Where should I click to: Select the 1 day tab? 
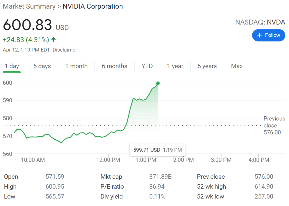click(12, 66)
